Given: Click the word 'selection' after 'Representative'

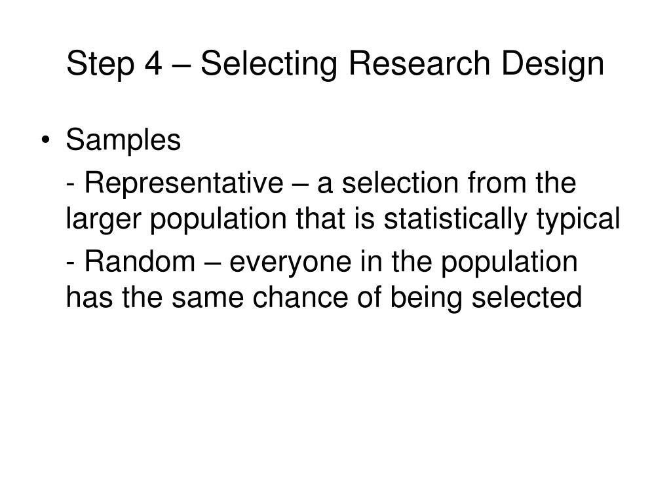Looking at the screenshot, I should click(400, 183).
